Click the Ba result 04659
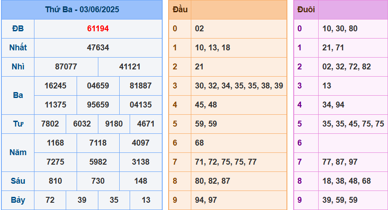This screenshot has height=210, width=388. 98,86
